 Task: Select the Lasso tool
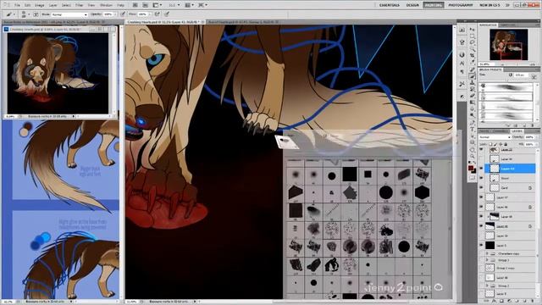[x=473, y=42]
